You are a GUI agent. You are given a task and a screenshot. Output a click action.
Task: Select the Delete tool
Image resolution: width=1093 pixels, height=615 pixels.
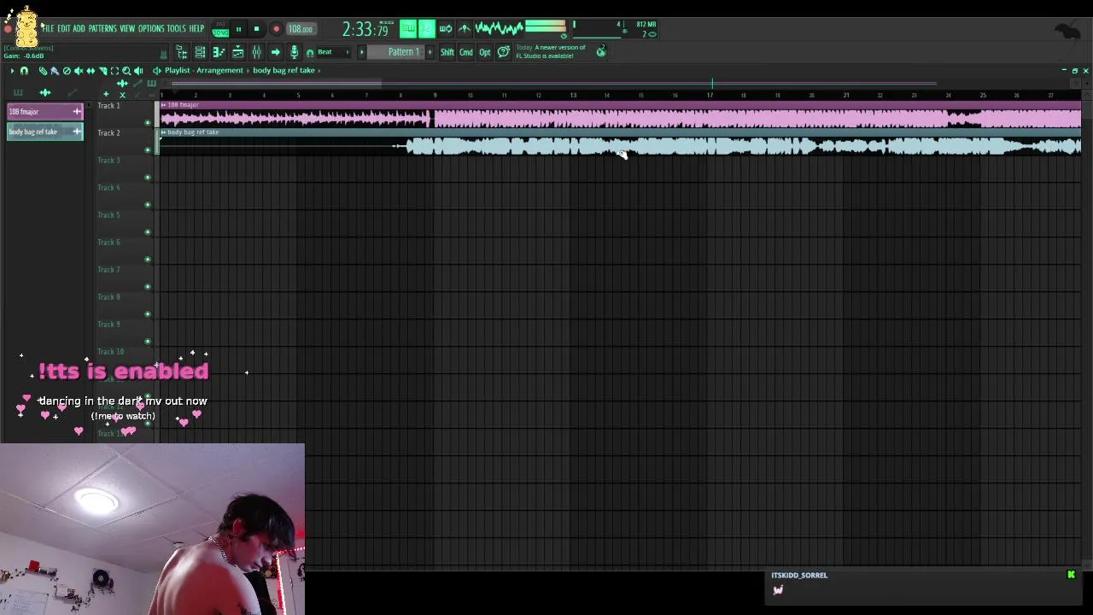[x=67, y=71]
